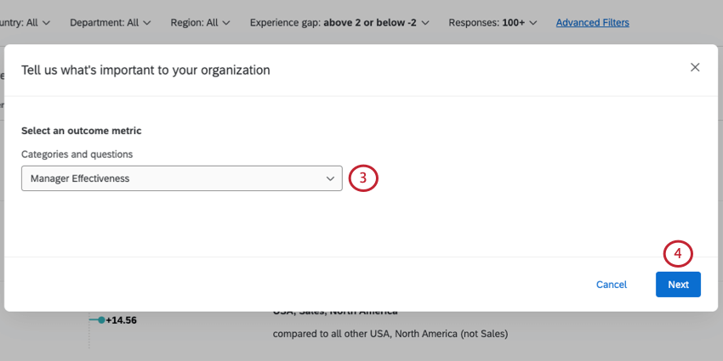Open the Advanced Filters link
This screenshot has width=723, height=361.
(592, 22)
